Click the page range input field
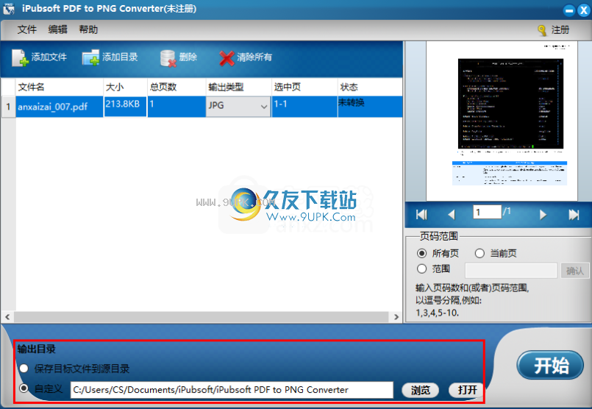 click(511, 271)
